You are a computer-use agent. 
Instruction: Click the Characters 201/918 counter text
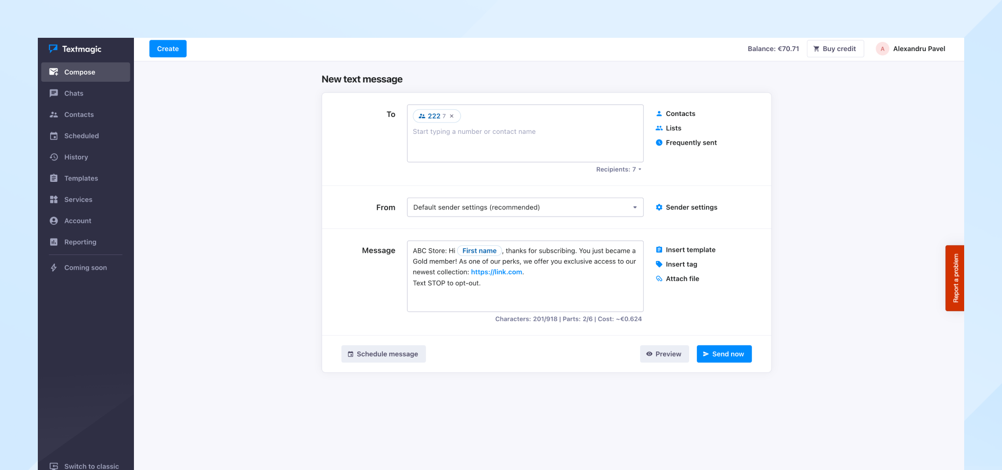[x=526, y=319]
